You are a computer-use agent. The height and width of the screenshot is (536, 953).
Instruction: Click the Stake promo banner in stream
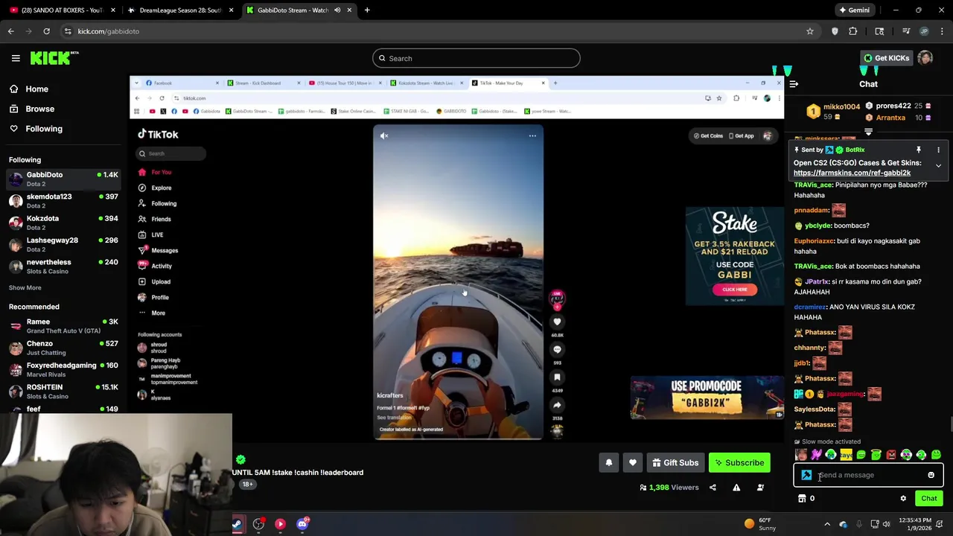(x=734, y=257)
